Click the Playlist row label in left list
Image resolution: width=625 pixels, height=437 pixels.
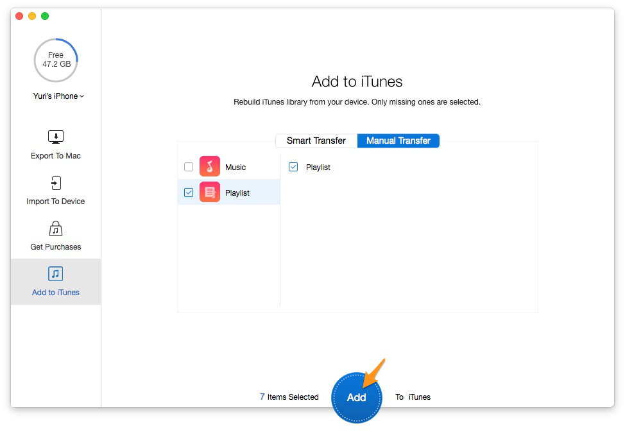(237, 193)
